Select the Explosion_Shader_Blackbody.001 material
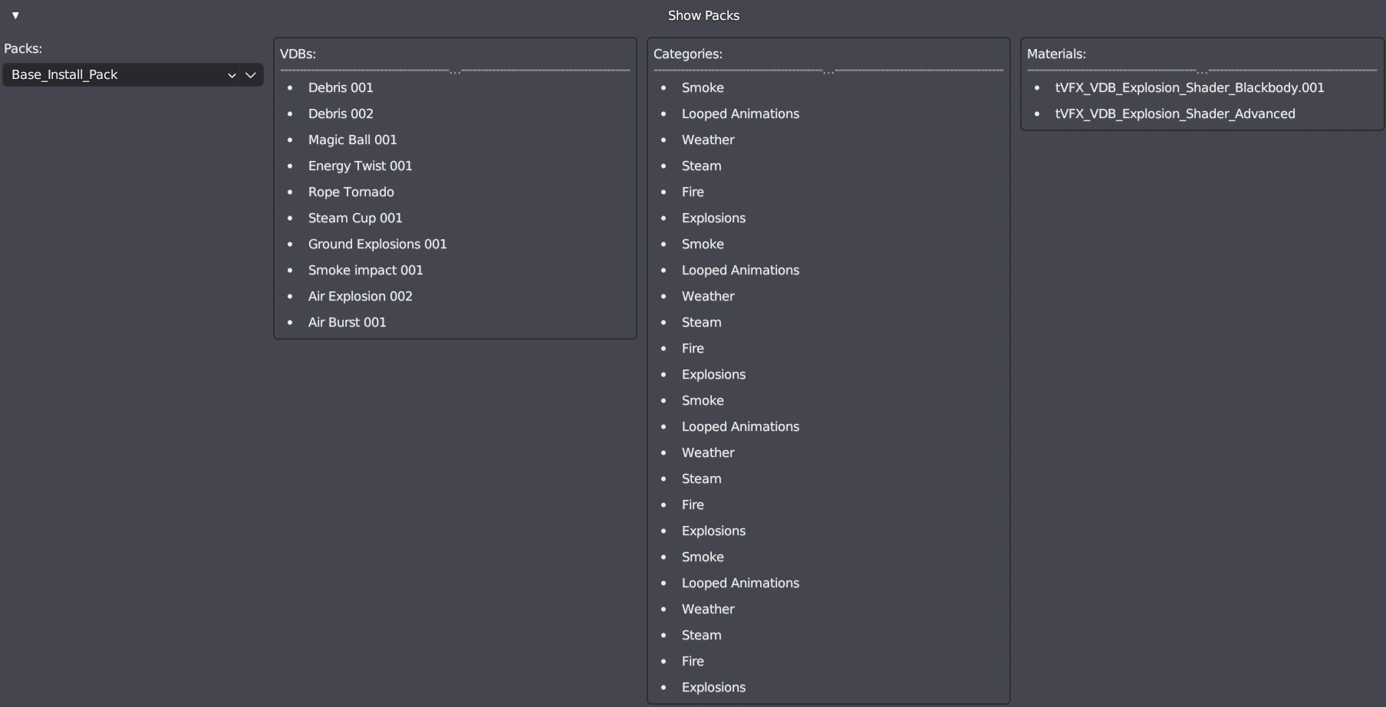This screenshot has height=707, width=1386. coord(1190,87)
